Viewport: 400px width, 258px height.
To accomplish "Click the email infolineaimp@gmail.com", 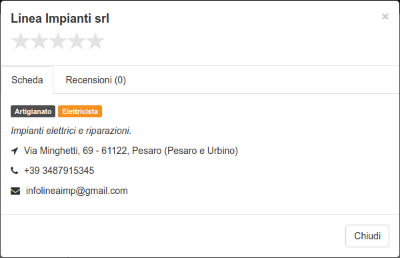I will coord(77,191).
